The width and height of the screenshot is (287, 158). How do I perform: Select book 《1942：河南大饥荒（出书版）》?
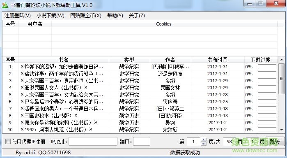(x=56, y=130)
